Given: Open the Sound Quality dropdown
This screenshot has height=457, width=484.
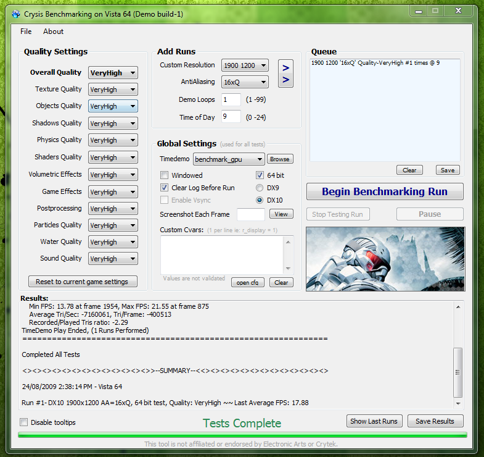Looking at the screenshot, I should (113, 259).
